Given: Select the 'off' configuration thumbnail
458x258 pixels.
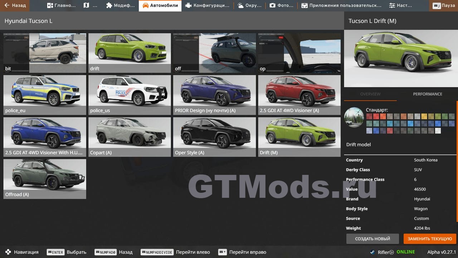Looking at the screenshot, I should 214,53.
